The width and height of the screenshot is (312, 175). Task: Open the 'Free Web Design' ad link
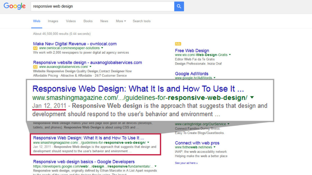click(x=192, y=51)
